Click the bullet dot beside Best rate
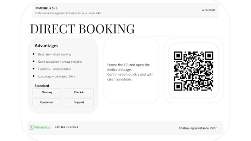The height and width of the screenshot is (141, 251). pos(34,54)
